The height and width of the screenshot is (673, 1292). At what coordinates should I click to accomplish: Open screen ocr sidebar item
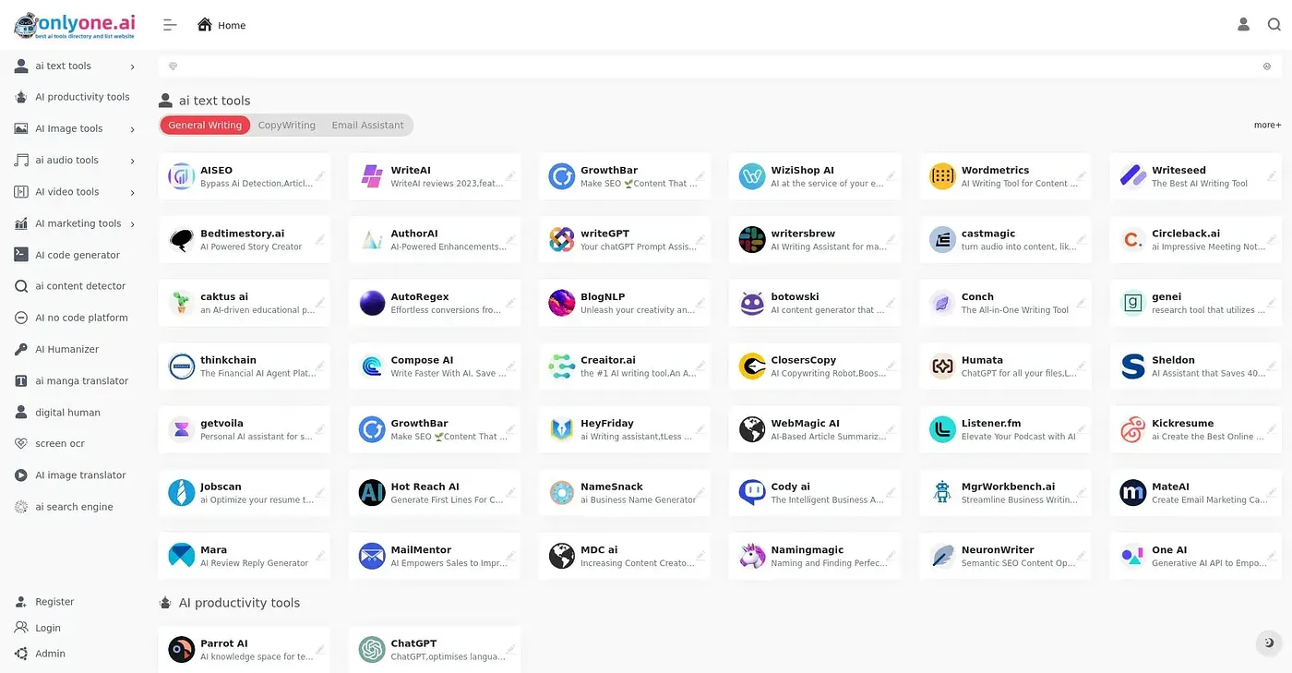point(59,444)
